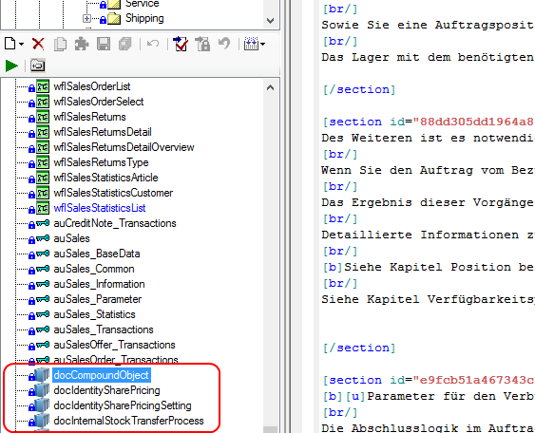Select wflSalesReturns item
This screenshot has height=433, width=535.
click(89, 117)
